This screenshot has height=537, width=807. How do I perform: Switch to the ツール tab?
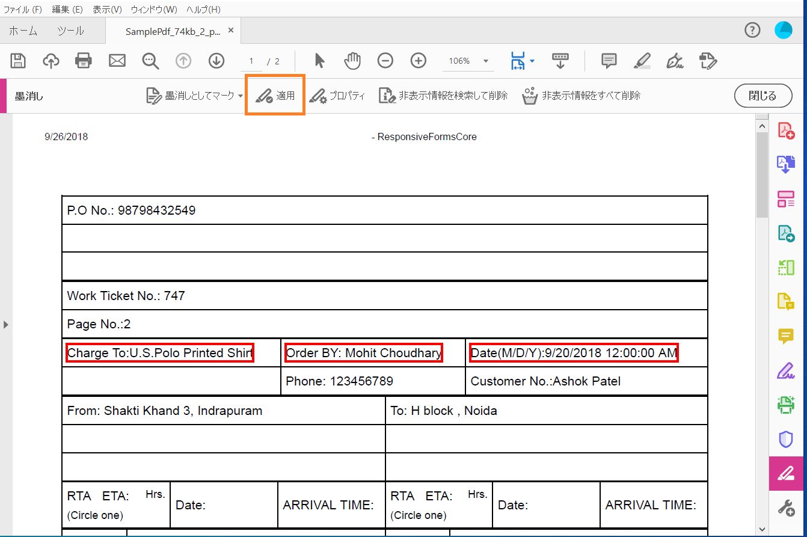70,31
